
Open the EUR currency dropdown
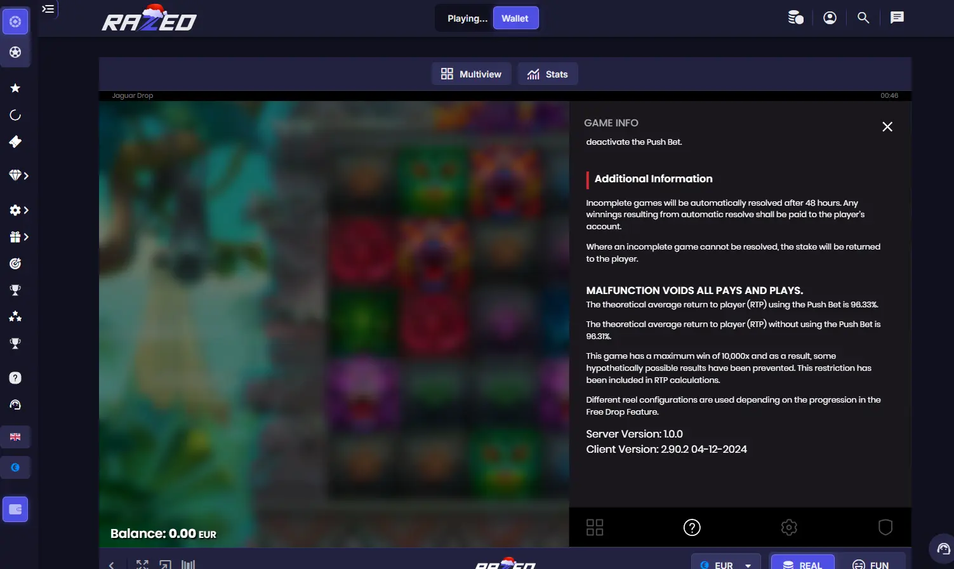[726, 563]
